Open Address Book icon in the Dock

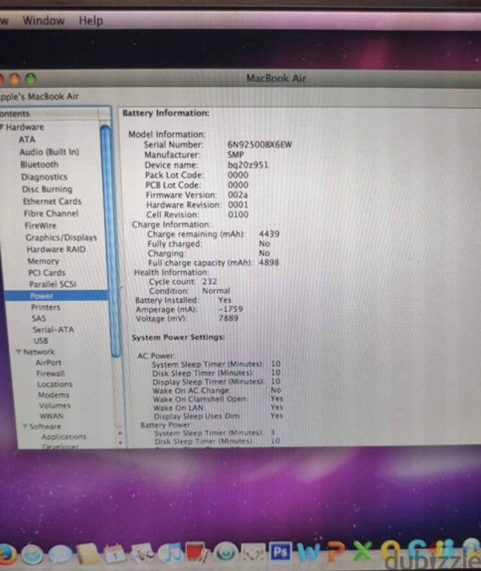point(87,554)
